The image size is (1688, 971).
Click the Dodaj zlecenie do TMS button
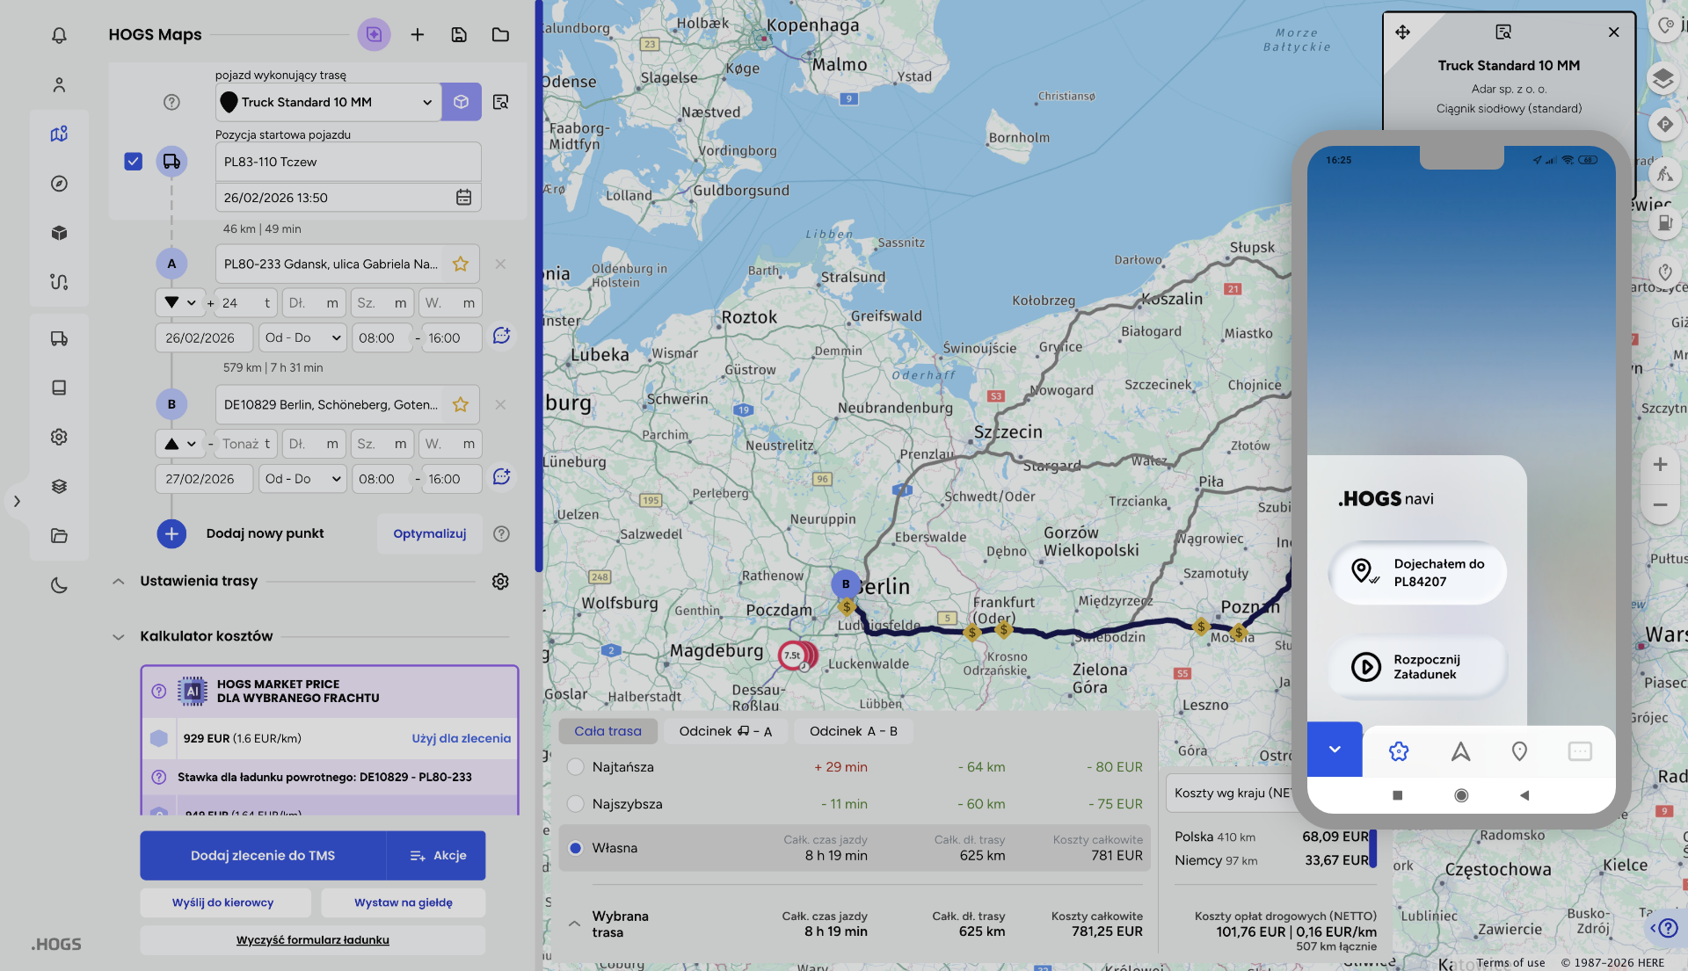click(262, 856)
